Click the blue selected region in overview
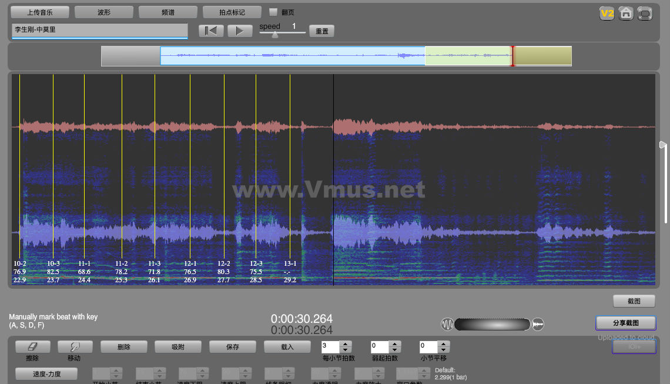The height and width of the screenshot is (384, 670). 293,56
